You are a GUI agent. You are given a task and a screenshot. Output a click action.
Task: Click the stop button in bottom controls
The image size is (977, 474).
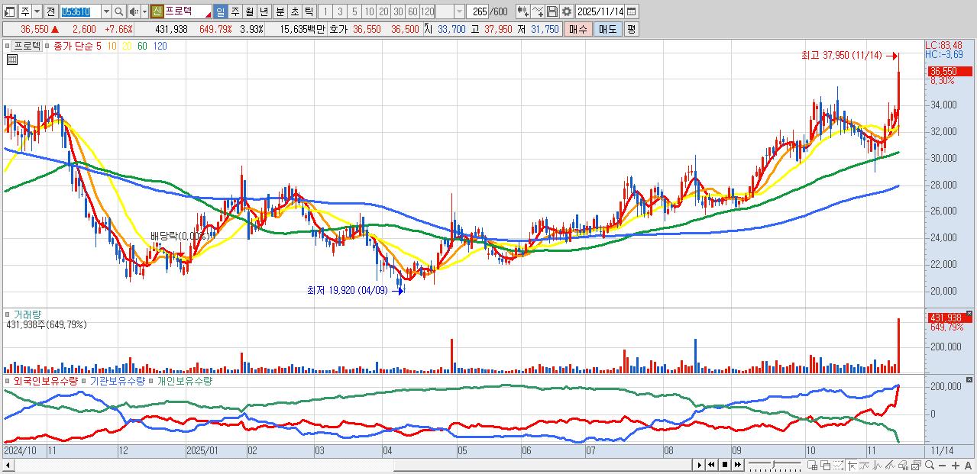725,465
